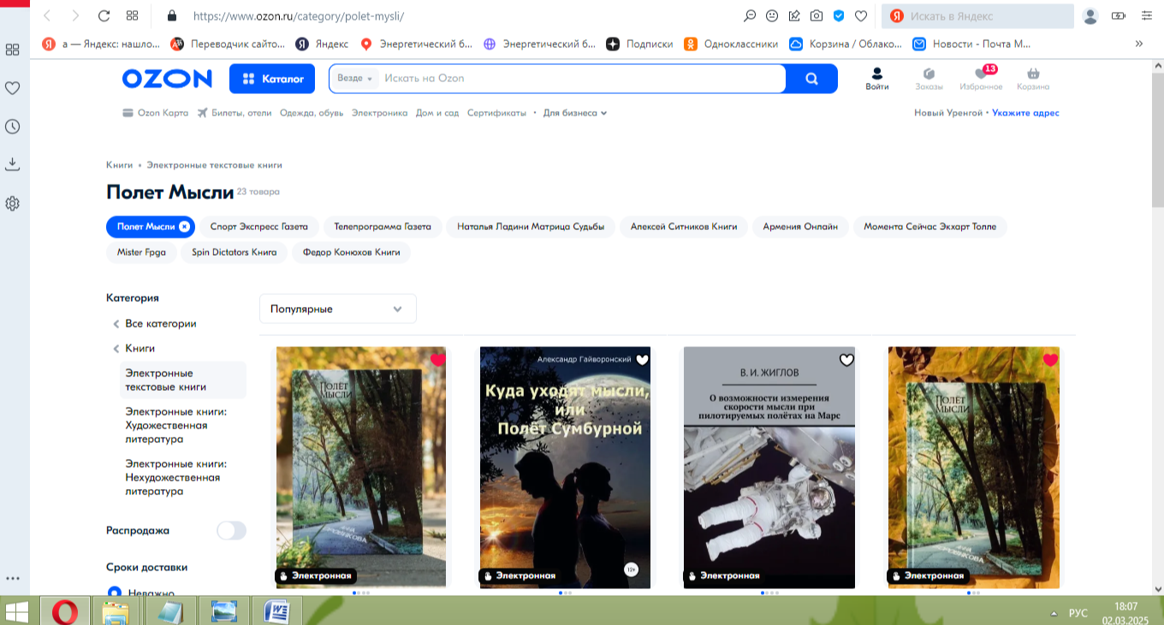Expand the Для бизнеса menu
This screenshot has width=1164, height=625.
pos(574,113)
